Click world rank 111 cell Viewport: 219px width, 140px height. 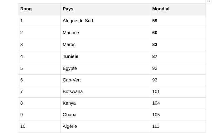pos(156,127)
